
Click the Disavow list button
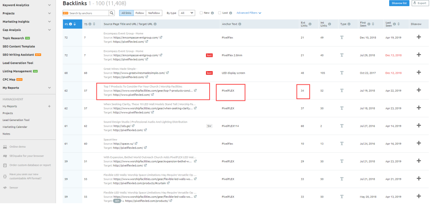point(399,3)
